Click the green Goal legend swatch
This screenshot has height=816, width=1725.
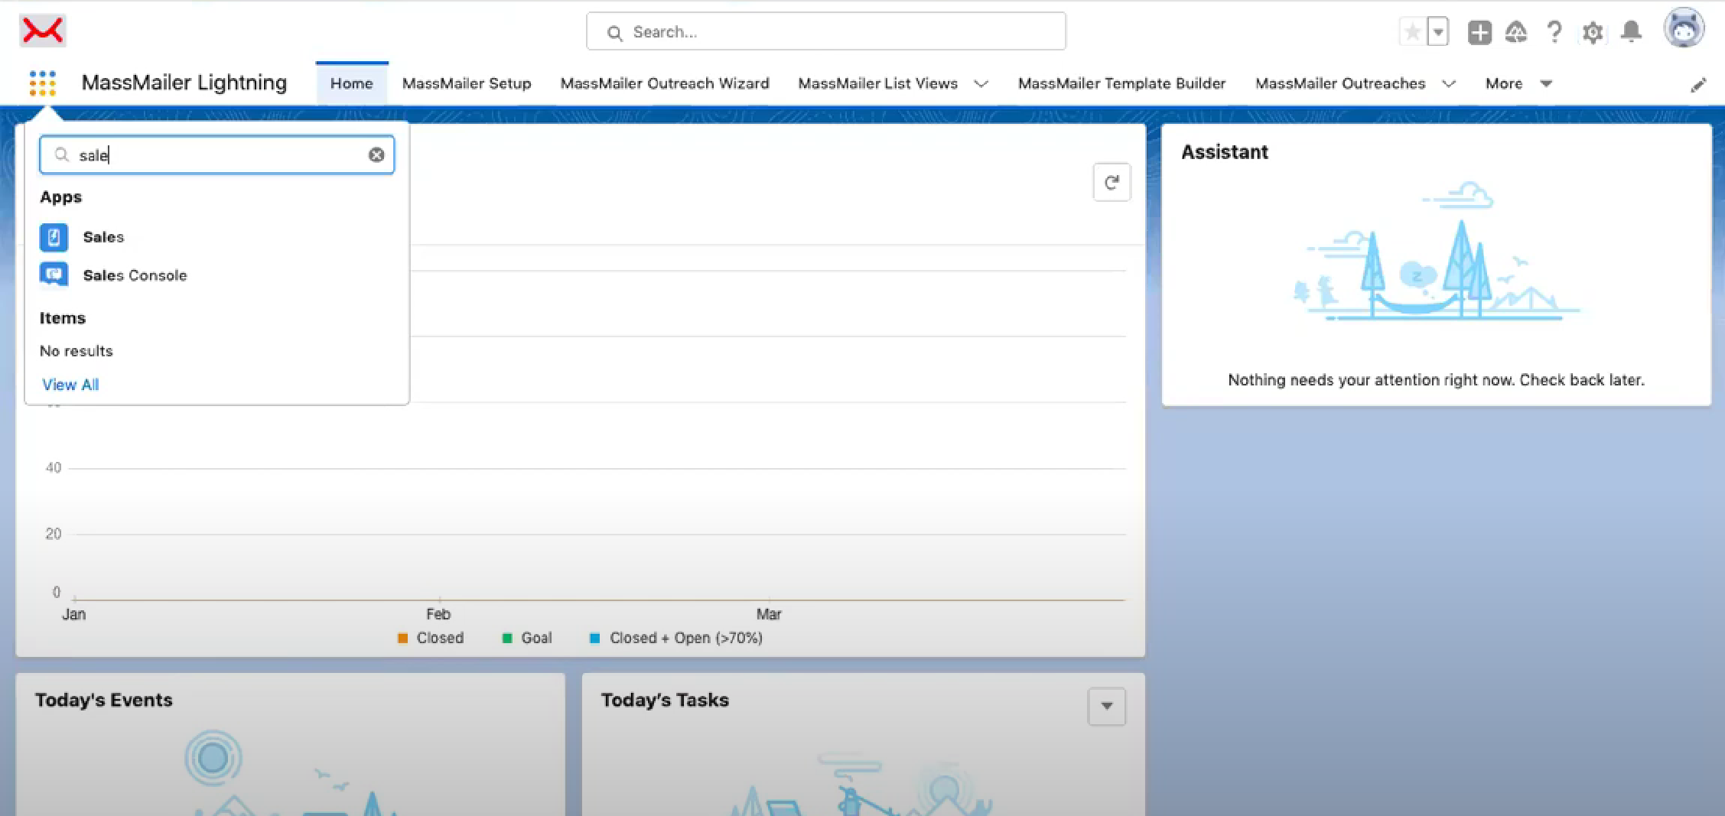pyautogui.click(x=507, y=638)
